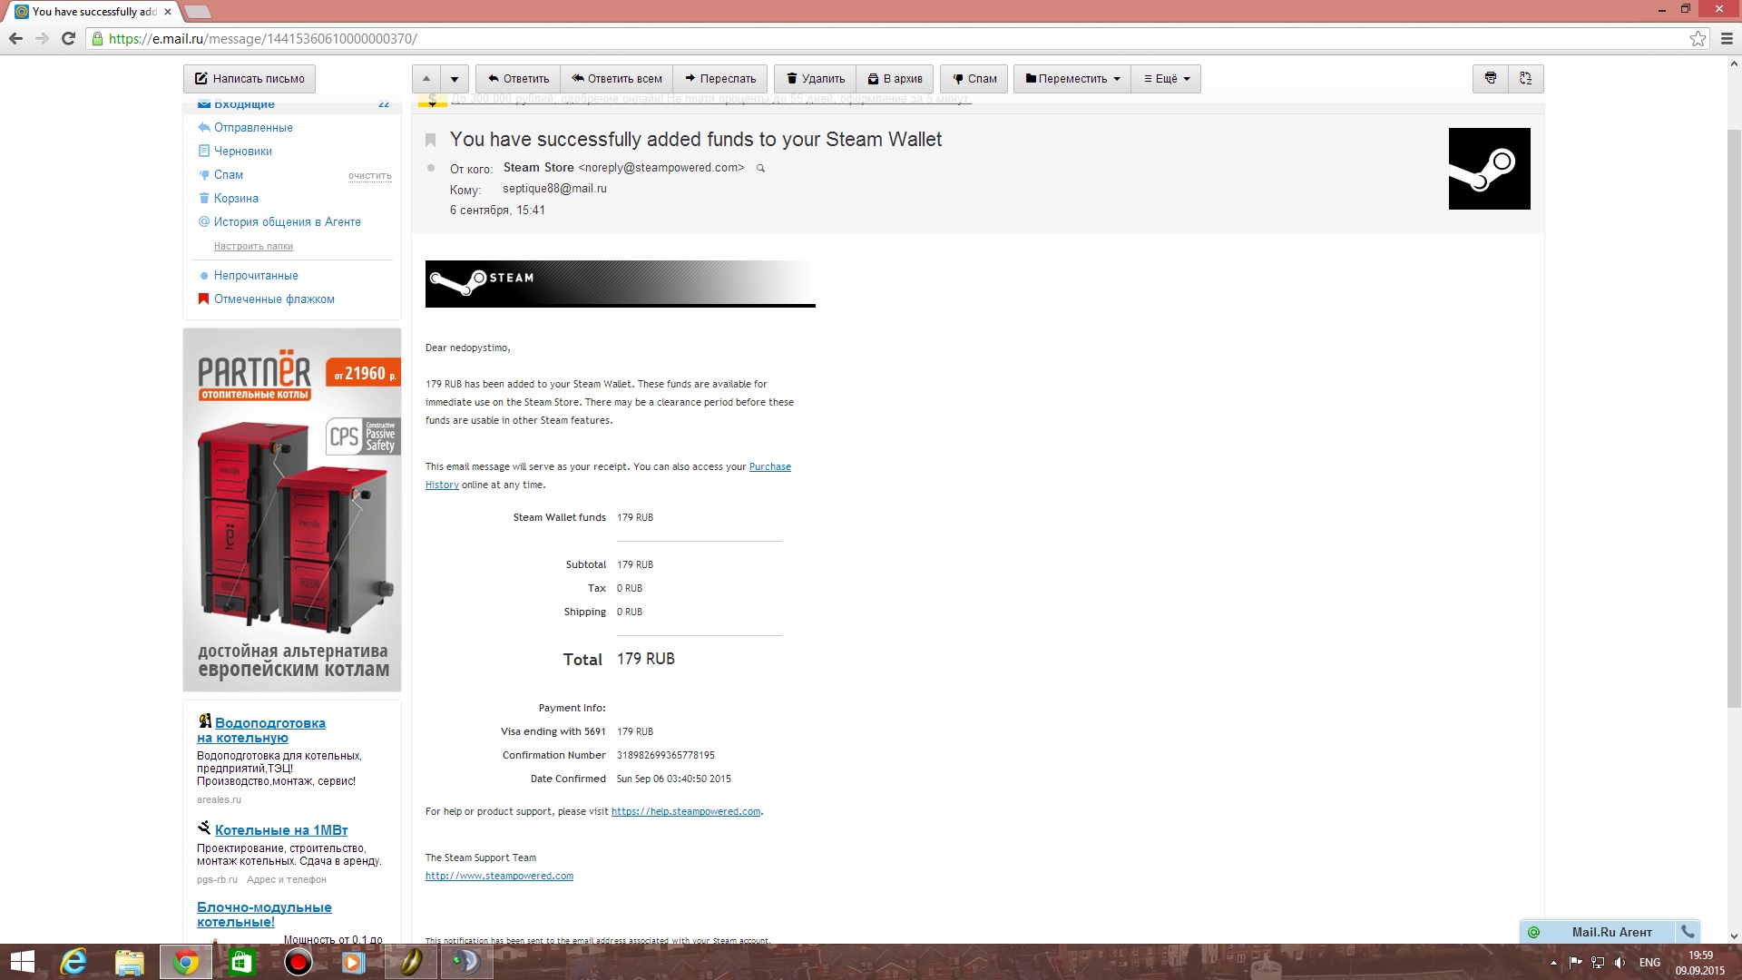Open www.steampowered.com link
The height and width of the screenshot is (980, 1742).
(499, 877)
